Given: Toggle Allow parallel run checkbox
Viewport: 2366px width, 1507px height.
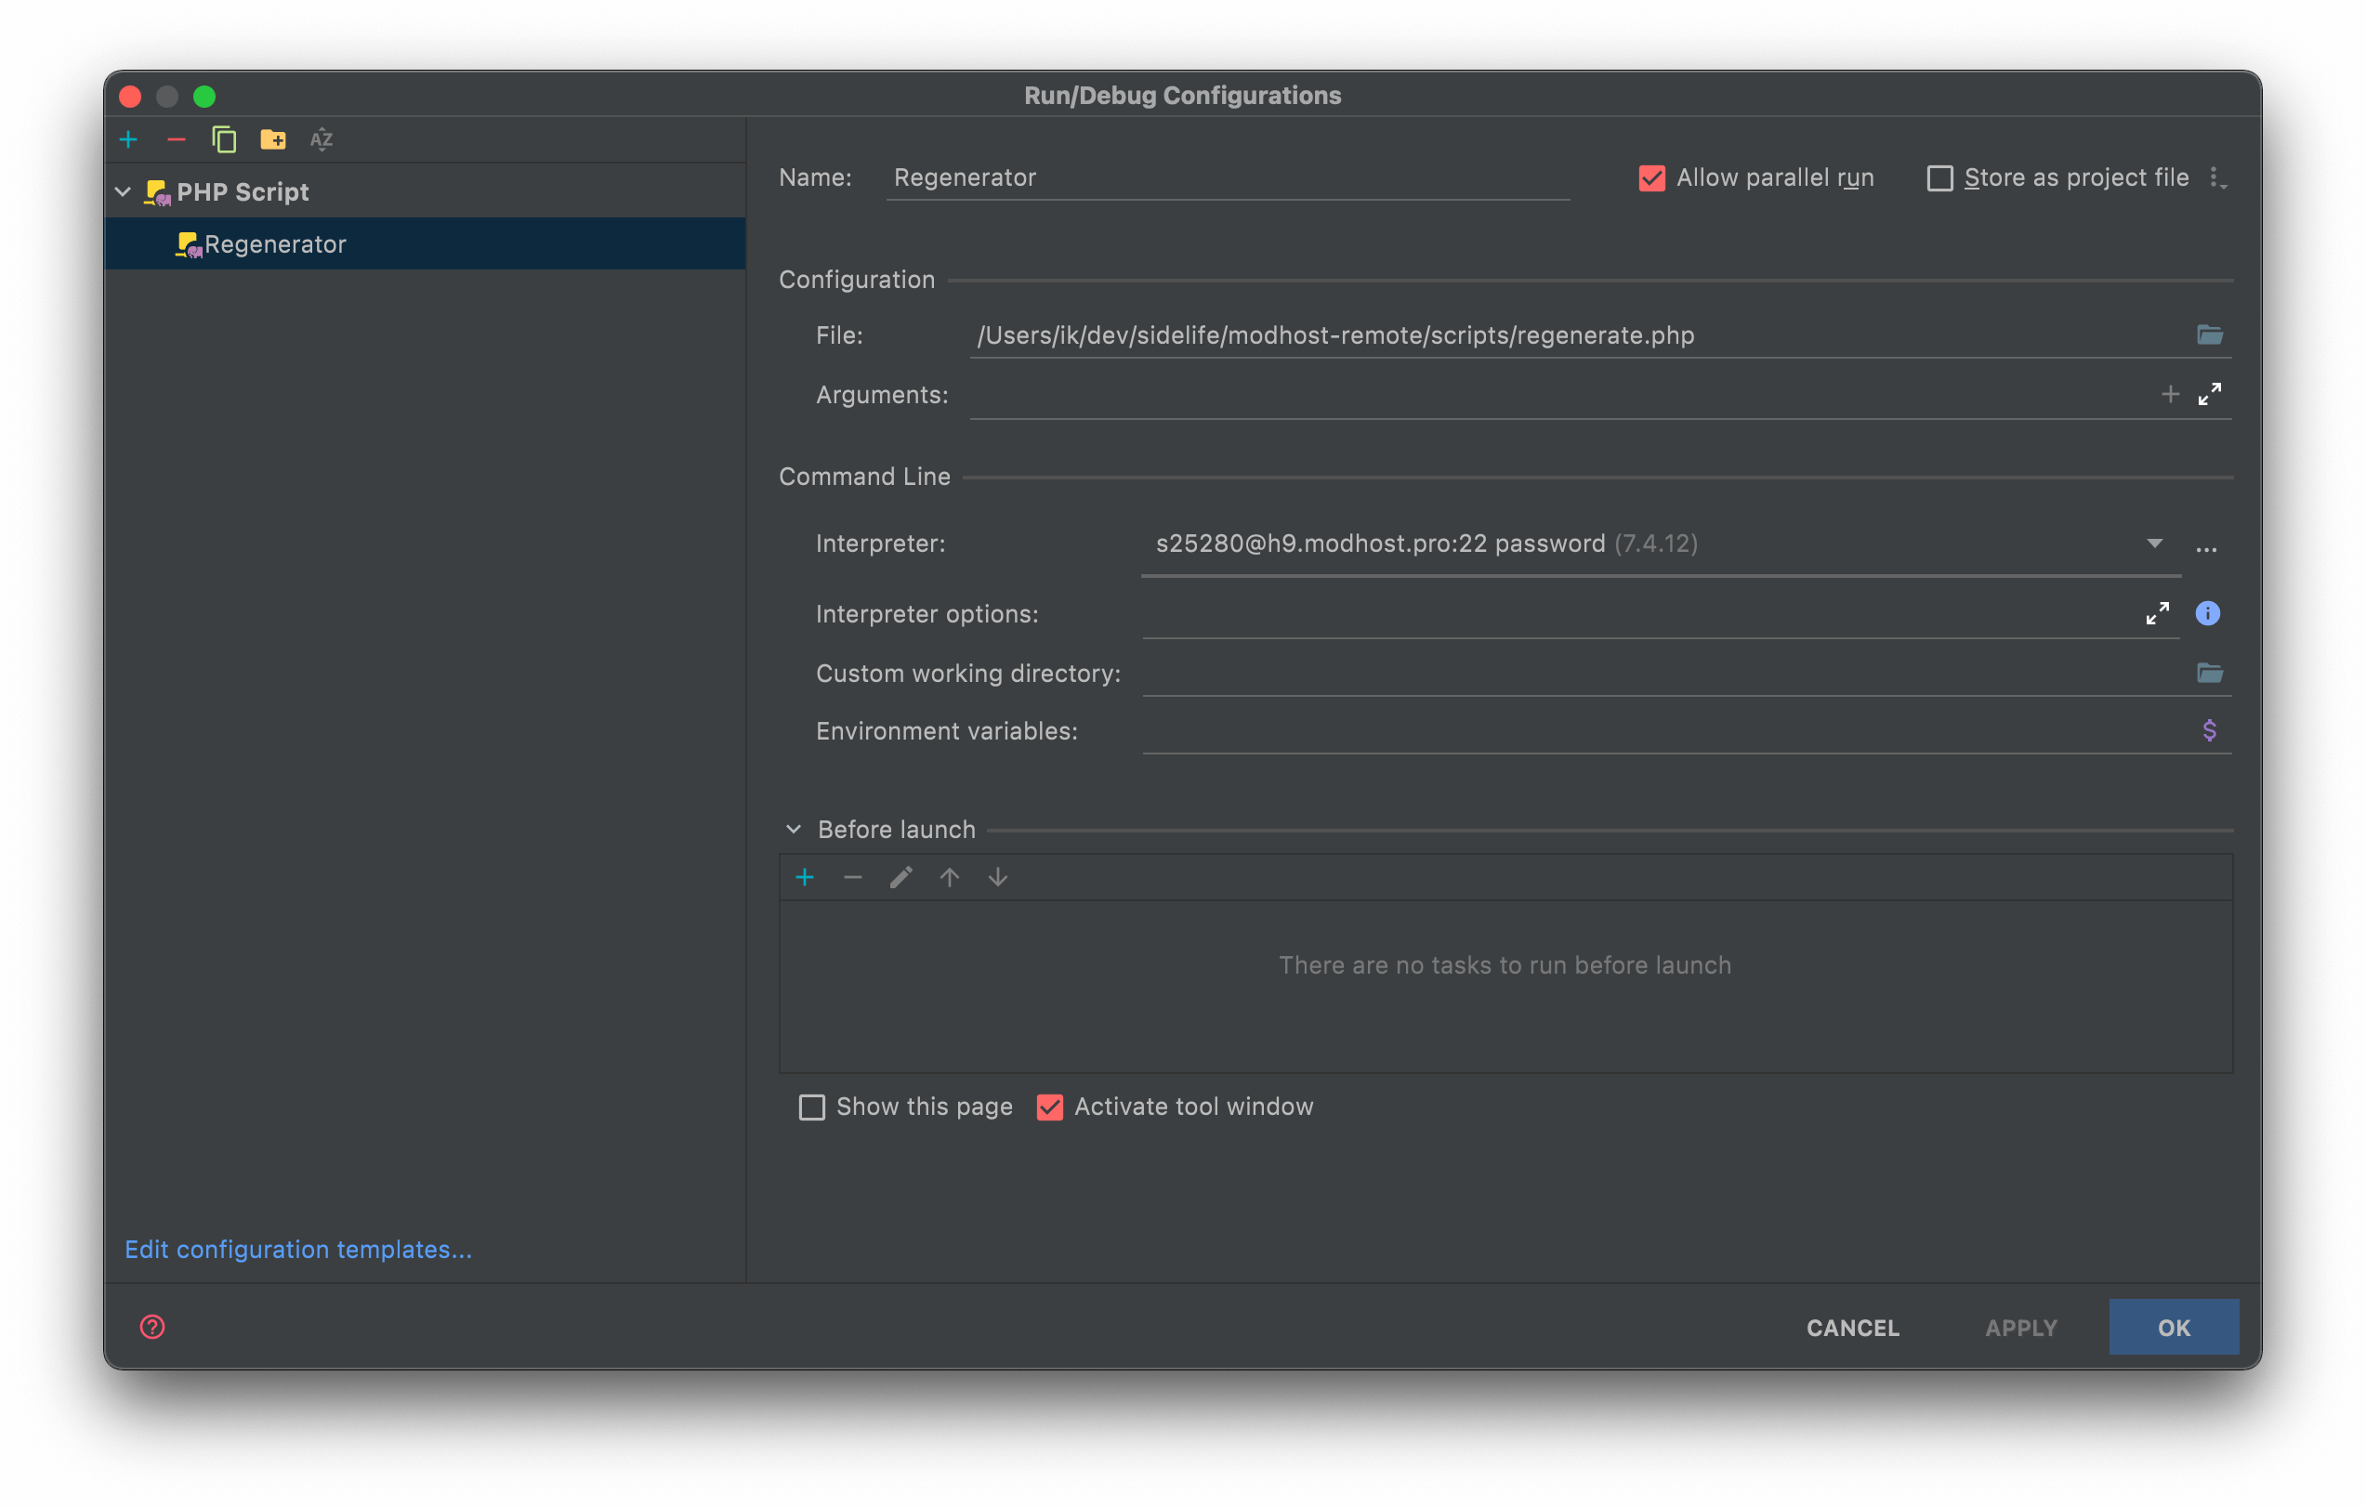Looking at the screenshot, I should [1652, 177].
